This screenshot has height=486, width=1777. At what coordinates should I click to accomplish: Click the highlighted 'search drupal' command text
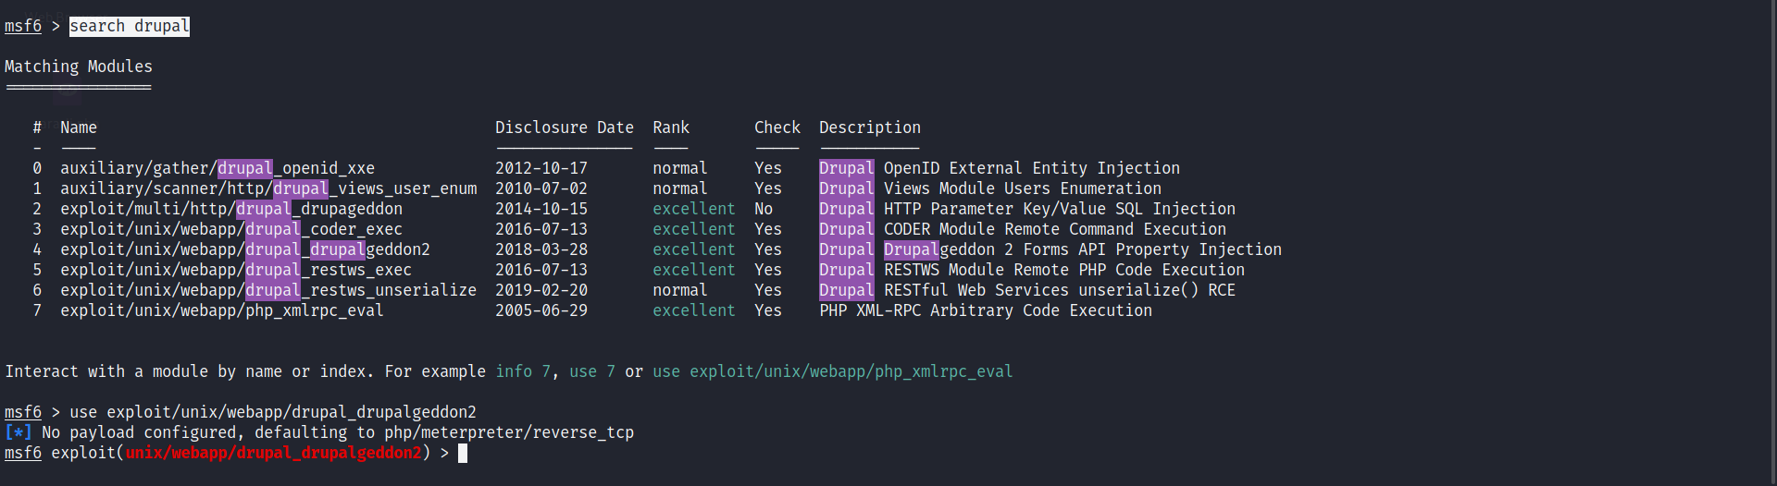130,26
